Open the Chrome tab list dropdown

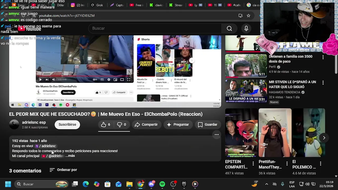[5, 5]
